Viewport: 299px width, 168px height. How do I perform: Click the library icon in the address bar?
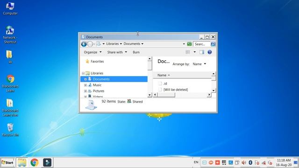[x=99, y=44]
